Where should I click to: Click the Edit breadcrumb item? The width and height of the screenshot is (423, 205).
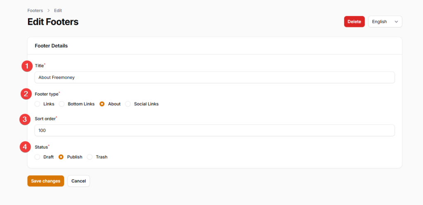58,11
